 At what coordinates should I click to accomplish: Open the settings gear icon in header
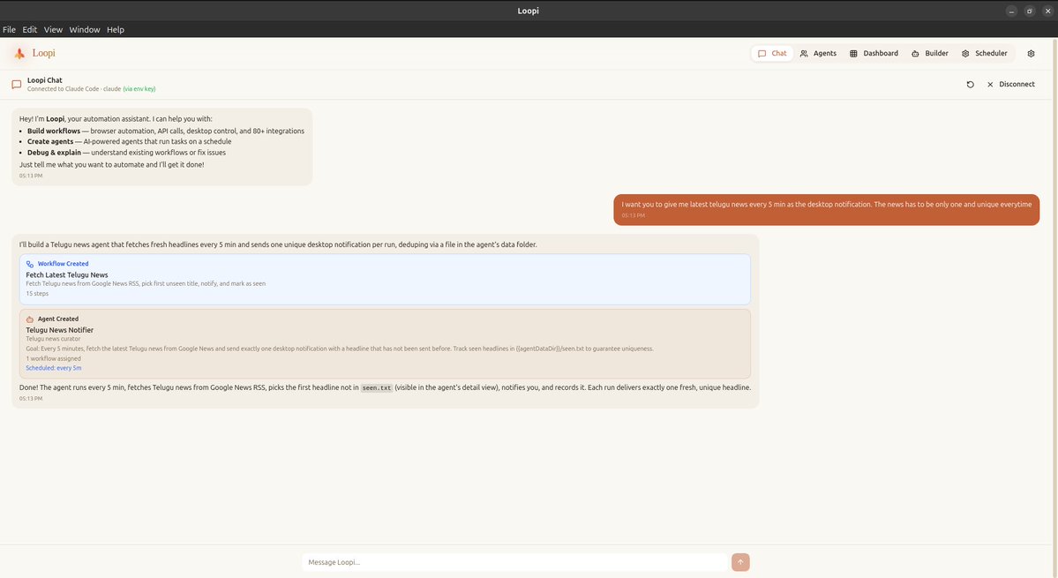(x=1031, y=53)
